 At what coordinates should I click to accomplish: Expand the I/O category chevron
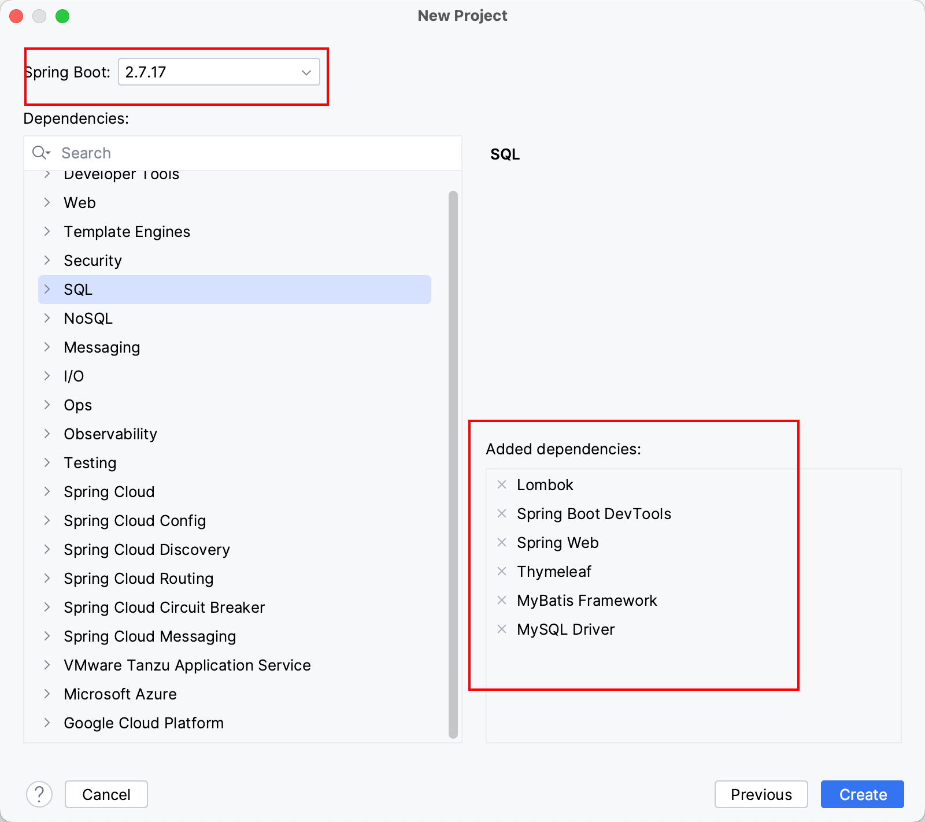point(47,376)
